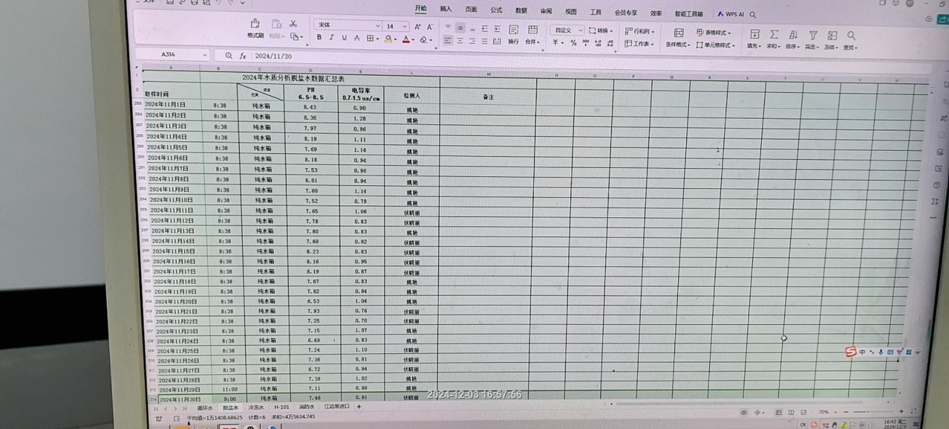Viewport: 949px width, 429px height.
Task: Open the 转换 convert dropdown
Action: [601, 31]
